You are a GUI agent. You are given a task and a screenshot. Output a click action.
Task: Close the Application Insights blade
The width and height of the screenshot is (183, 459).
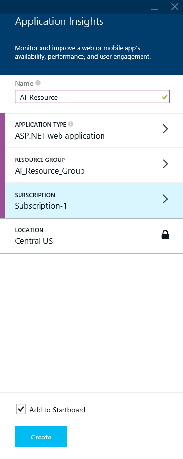click(x=175, y=7)
